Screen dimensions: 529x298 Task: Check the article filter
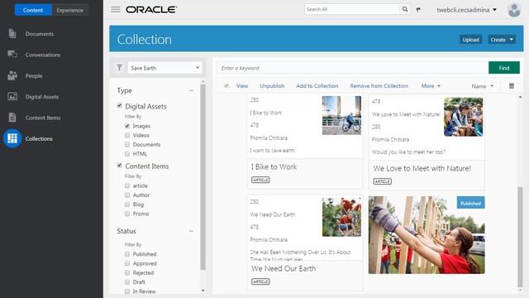click(127, 185)
